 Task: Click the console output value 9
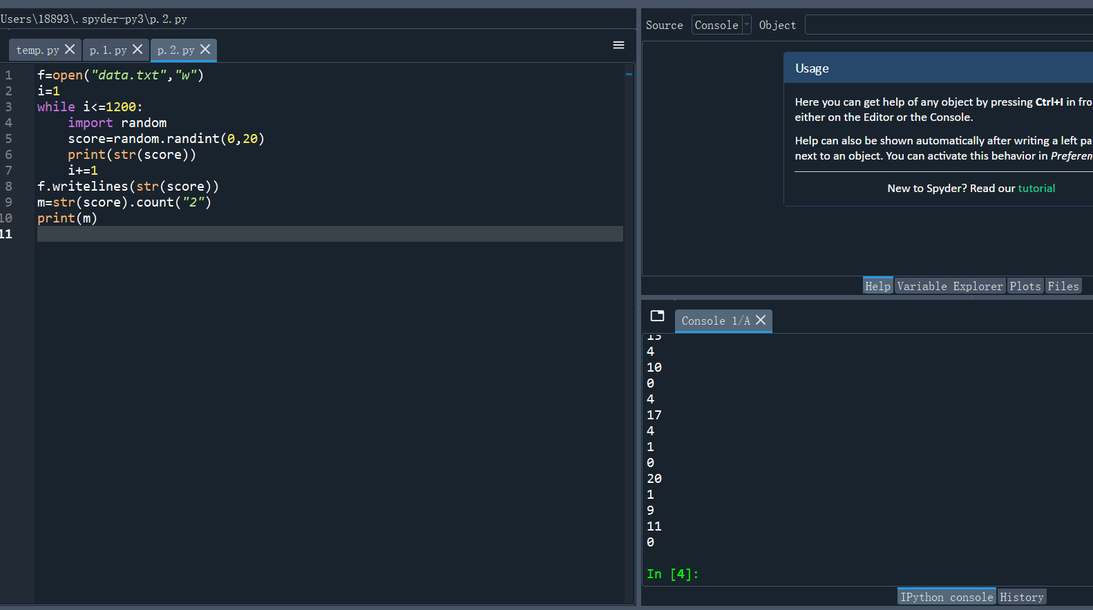(x=650, y=511)
